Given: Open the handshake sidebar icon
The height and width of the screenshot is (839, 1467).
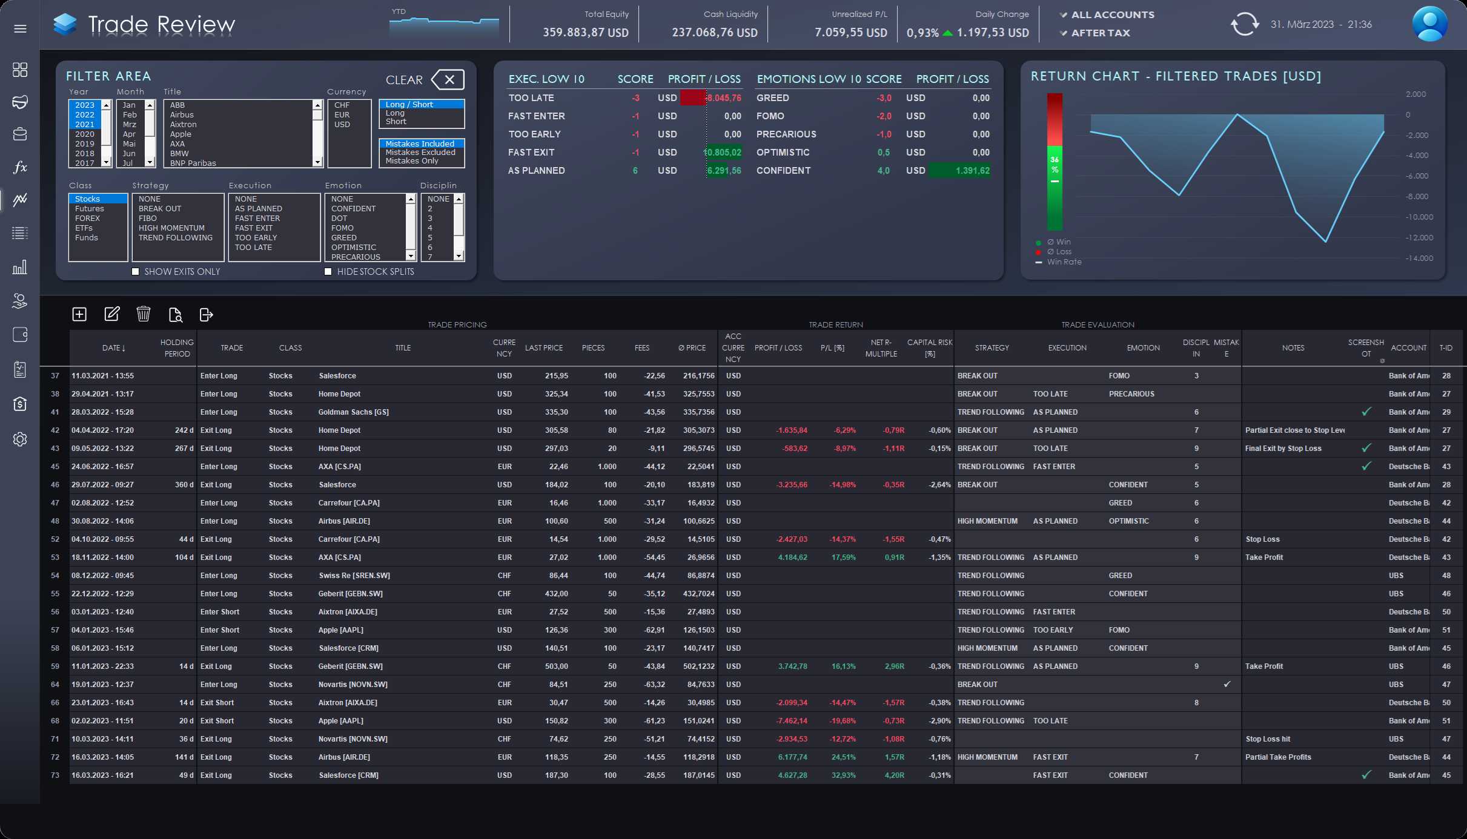Looking at the screenshot, I should (20, 102).
